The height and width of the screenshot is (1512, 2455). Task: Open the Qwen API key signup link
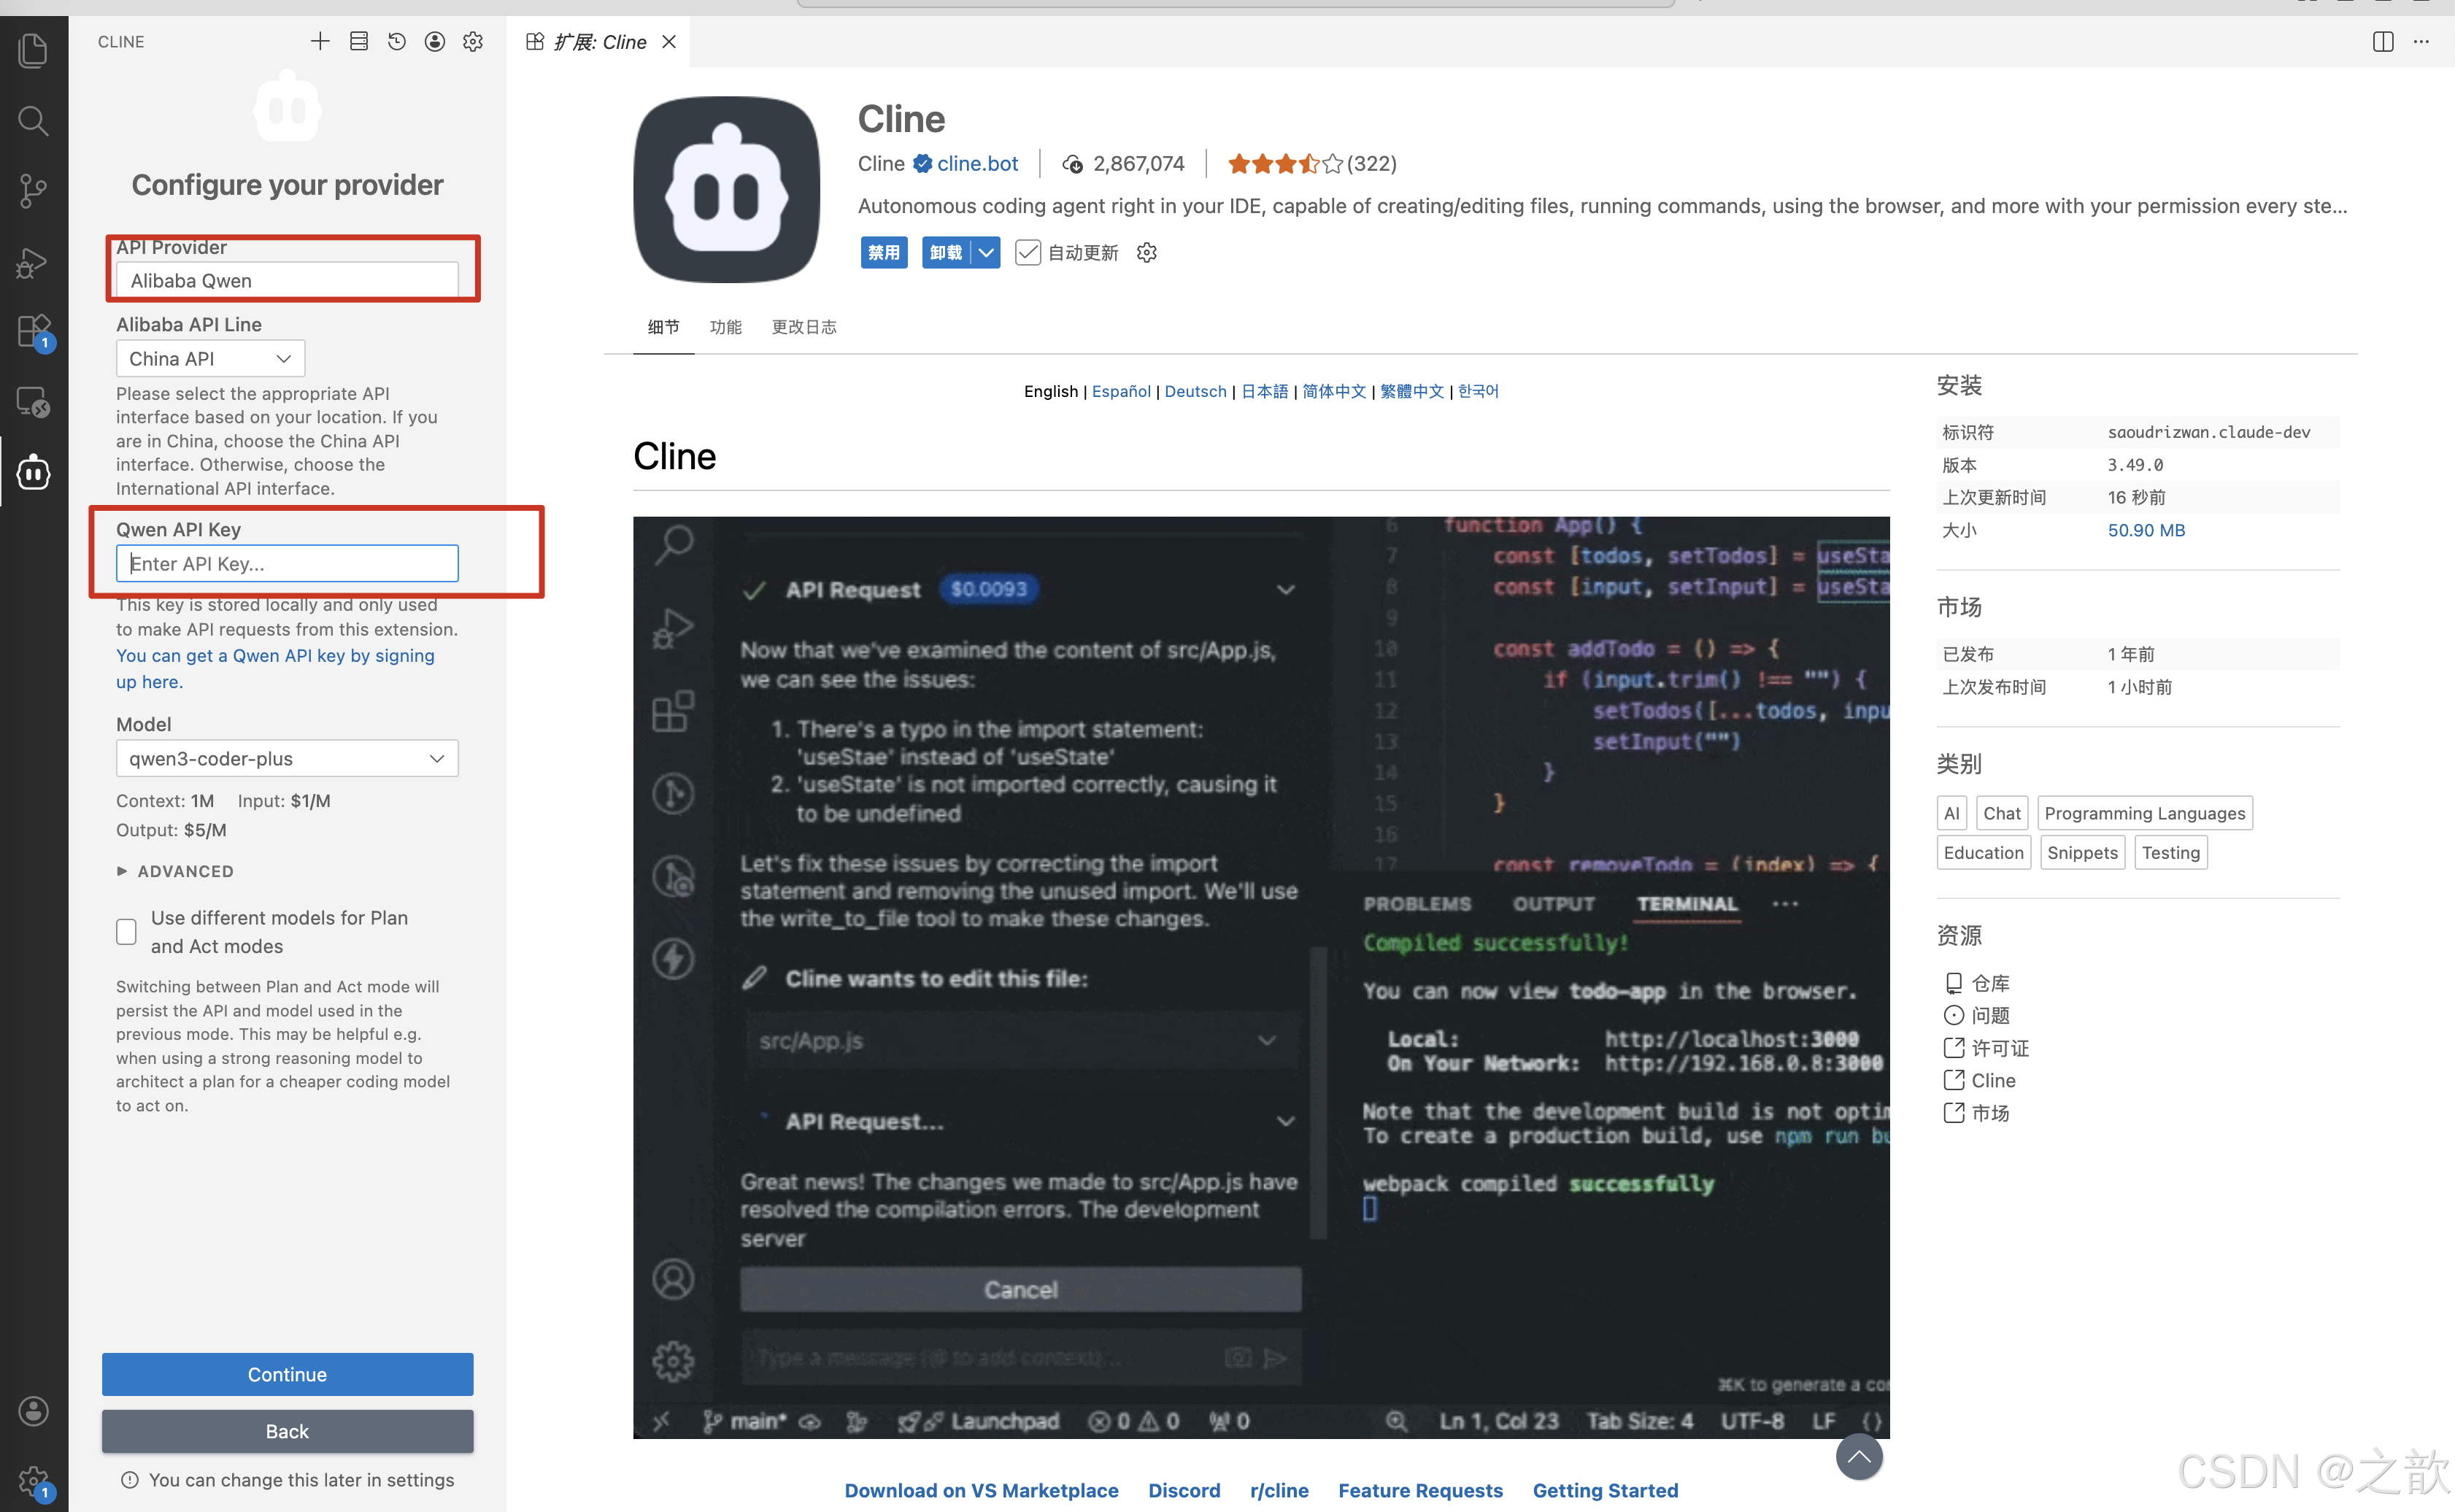(x=275, y=656)
